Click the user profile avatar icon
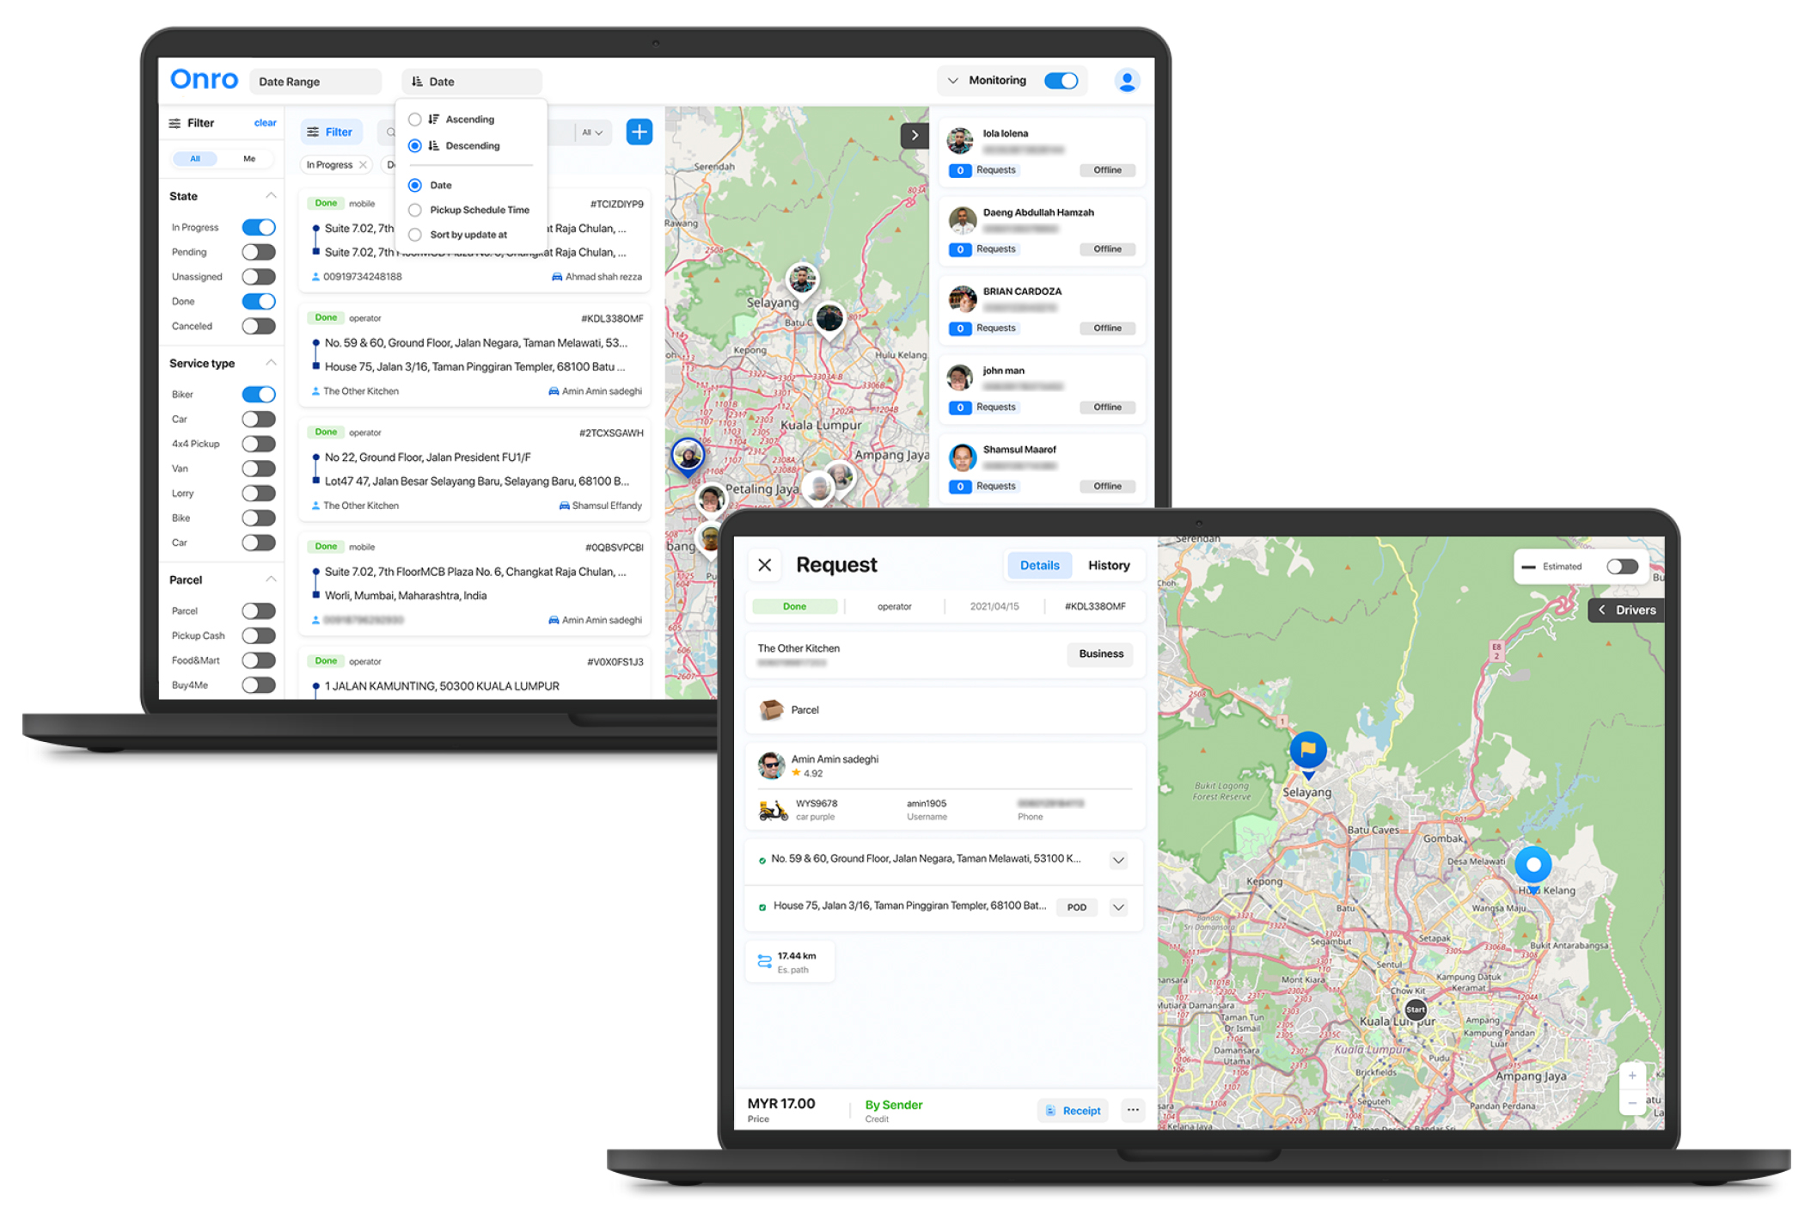This screenshot has width=1817, height=1221. coord(1126,81)
